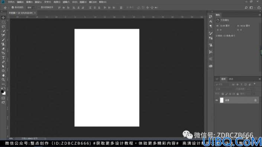This screenshot has width=262, height=147.
Task: Click the share icon at top right
Action: coord(259,7)
